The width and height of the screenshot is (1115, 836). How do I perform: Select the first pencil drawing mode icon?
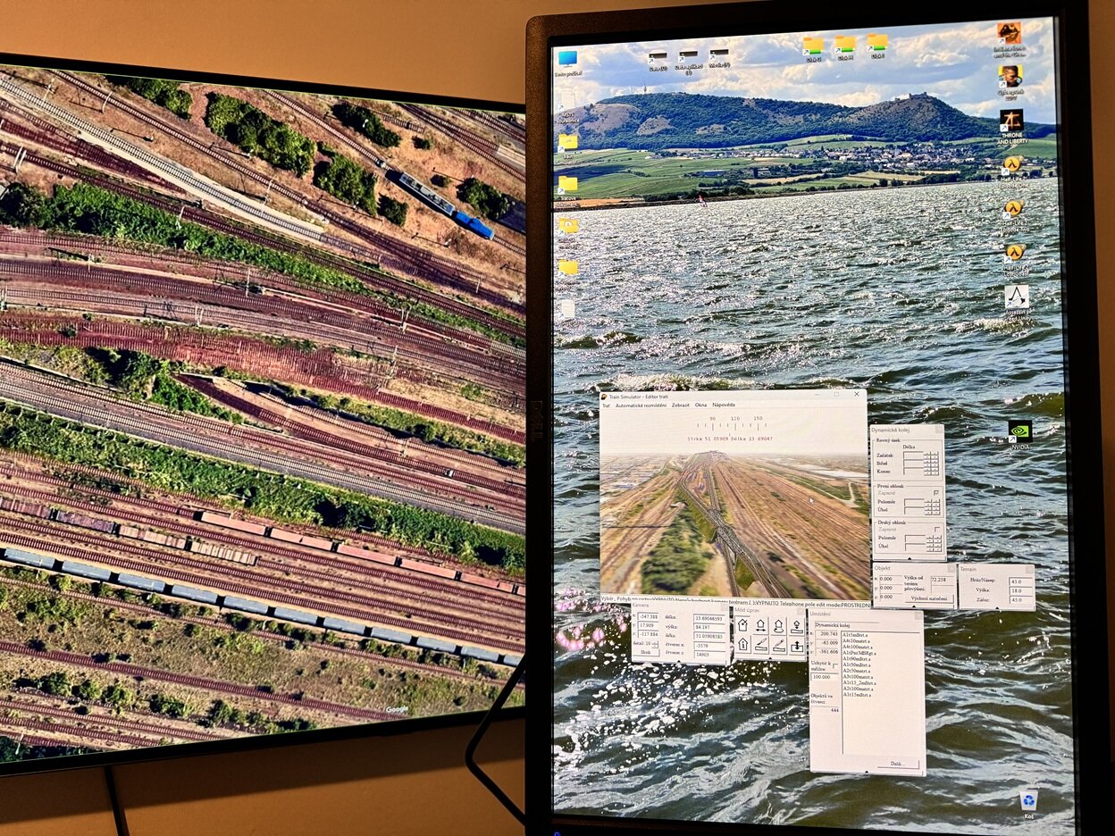click(x=760, y=645)
